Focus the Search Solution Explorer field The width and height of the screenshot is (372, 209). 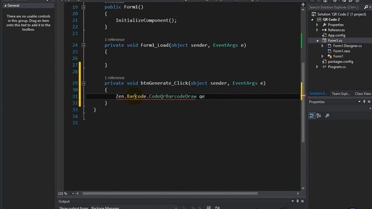click(336, 8)
